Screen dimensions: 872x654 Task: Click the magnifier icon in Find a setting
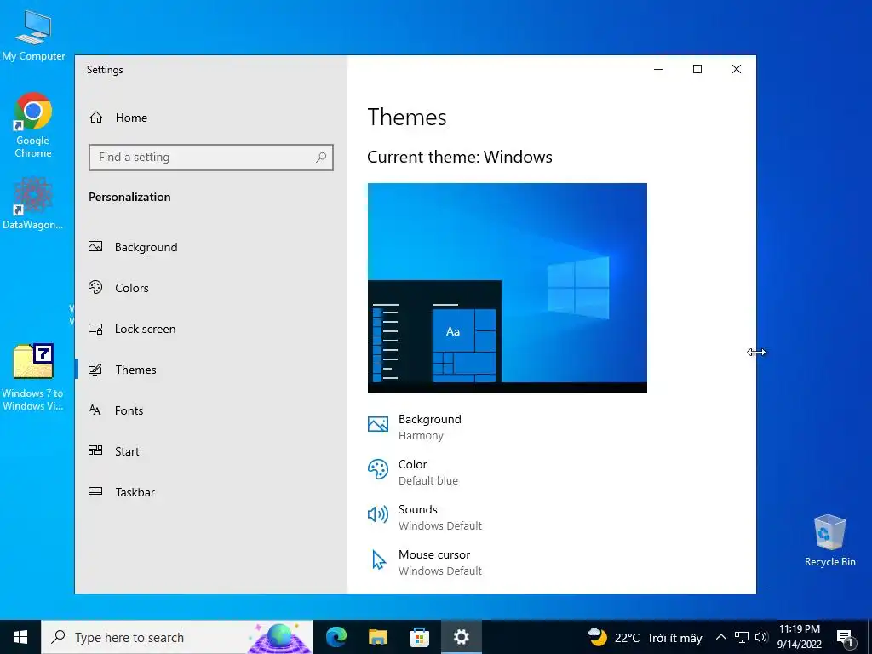[x=321, y=158]
